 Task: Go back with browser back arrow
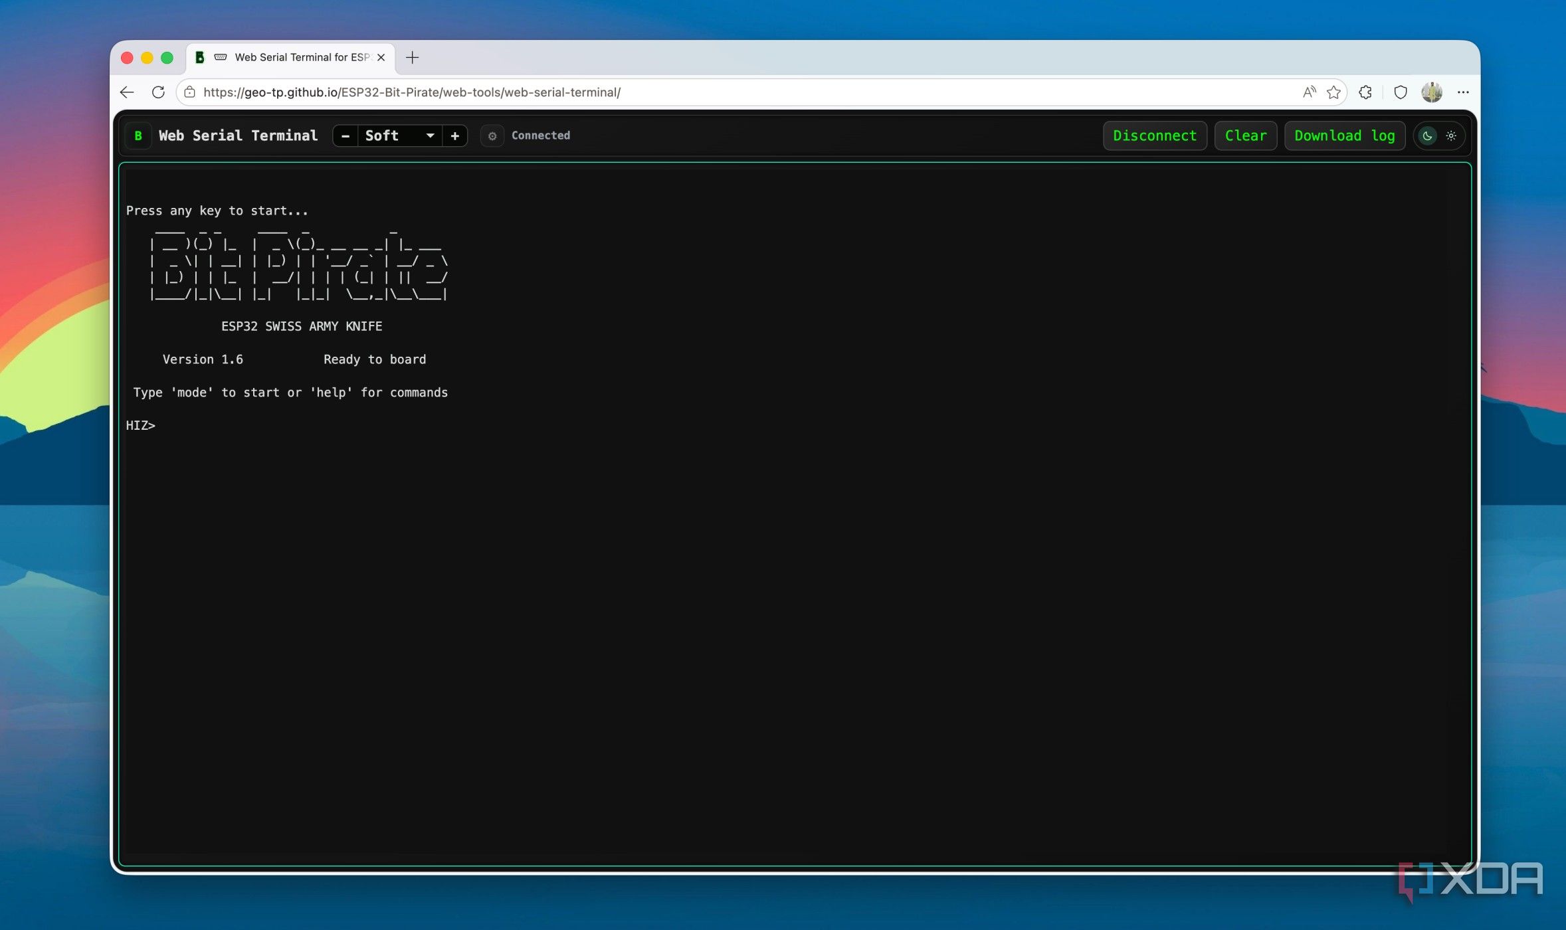[127, 92]
